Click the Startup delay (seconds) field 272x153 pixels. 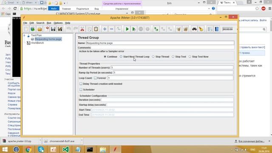[x=170, y=105]
